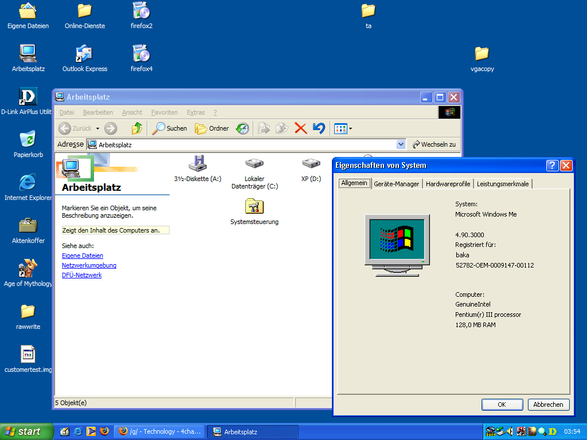587x440 pixels.
Task: Click the volume speaker icon in the system tray
Action: [x=510, y=432]
